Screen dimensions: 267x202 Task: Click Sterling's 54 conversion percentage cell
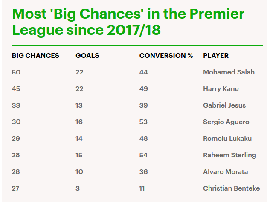[x=143, y=155]
